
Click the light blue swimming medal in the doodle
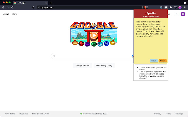point(100,44)
